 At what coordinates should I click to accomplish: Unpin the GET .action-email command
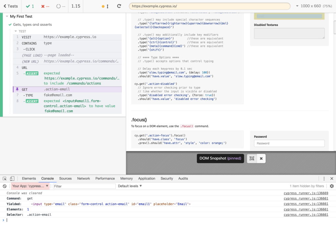tap(17, 89)
